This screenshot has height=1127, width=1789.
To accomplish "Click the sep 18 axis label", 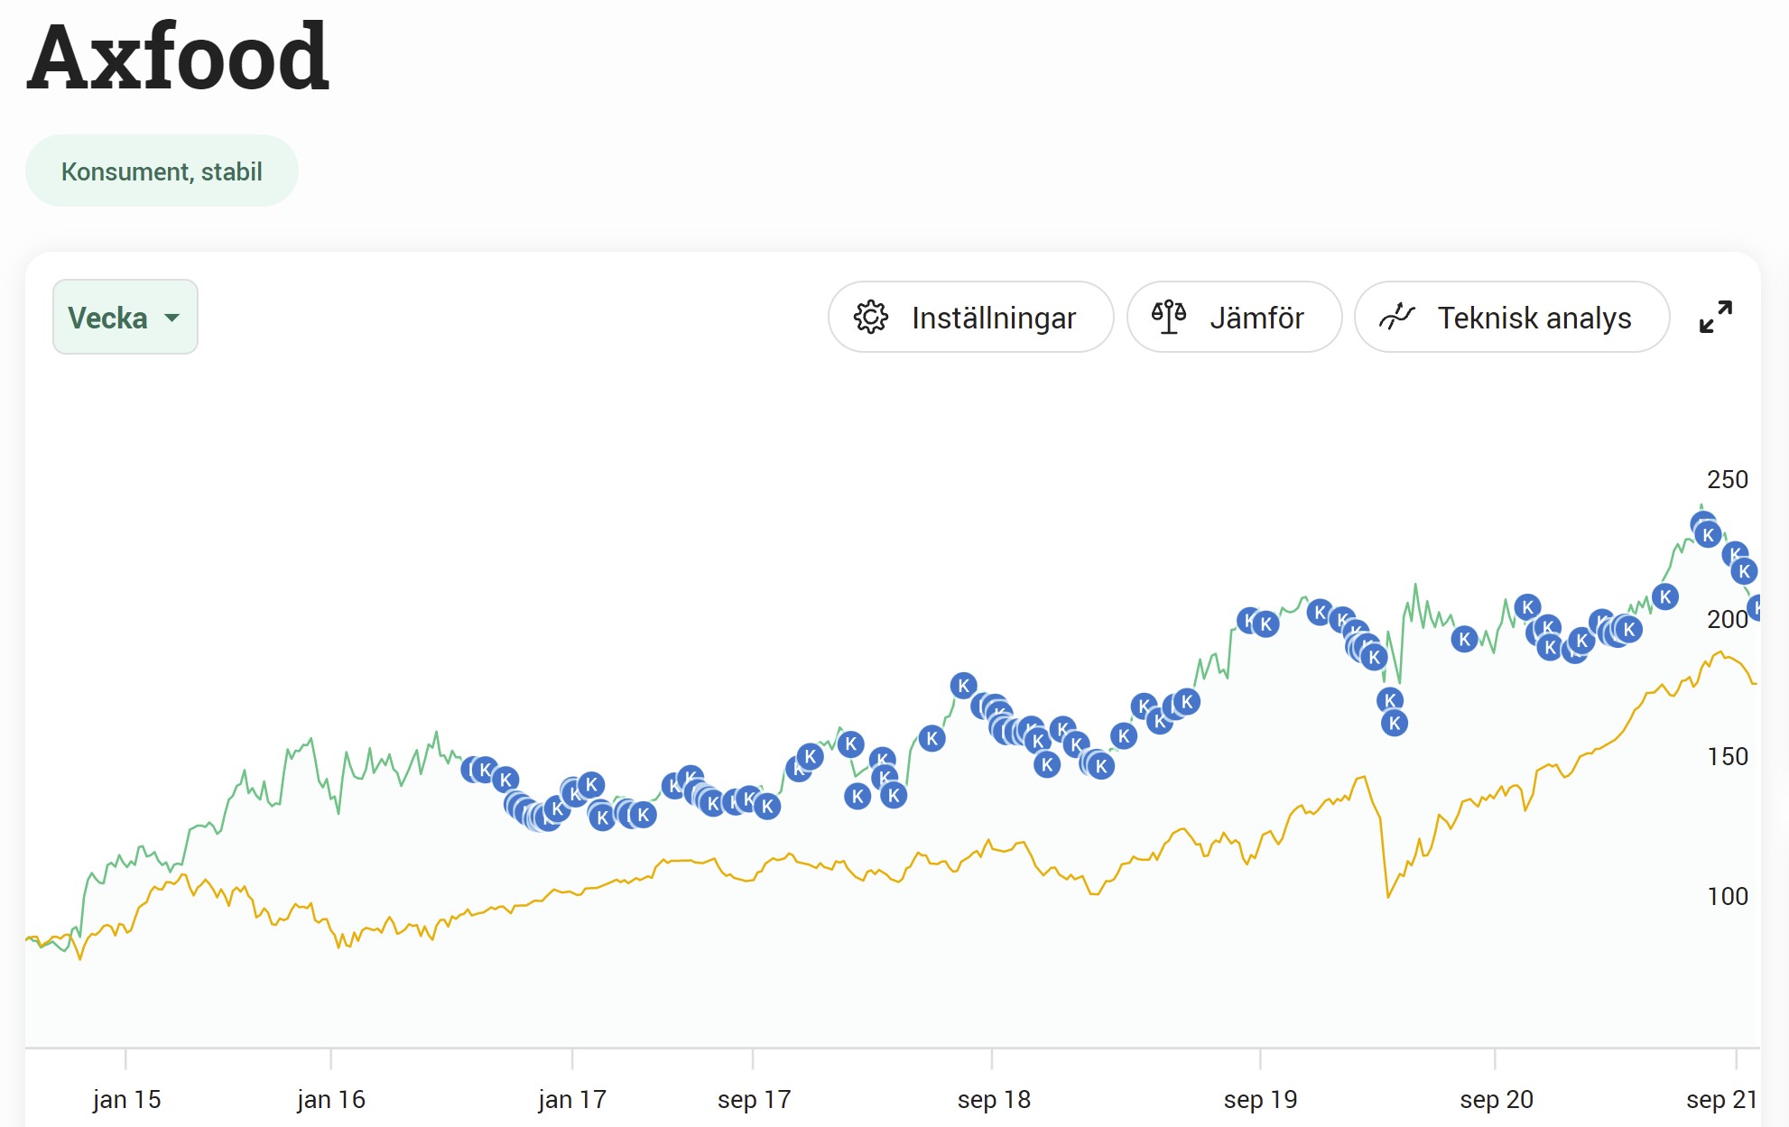I will [994, 1099].
